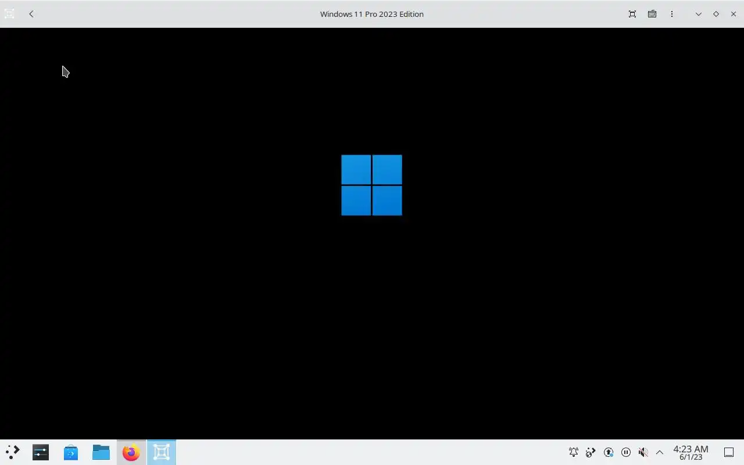Open the KDE application launcher

click(12, 452)
